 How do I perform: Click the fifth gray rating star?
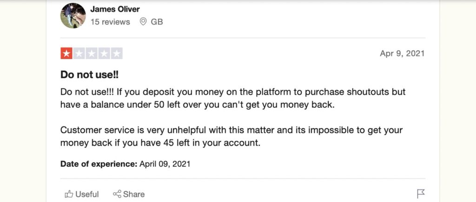(x=117, y=53)
